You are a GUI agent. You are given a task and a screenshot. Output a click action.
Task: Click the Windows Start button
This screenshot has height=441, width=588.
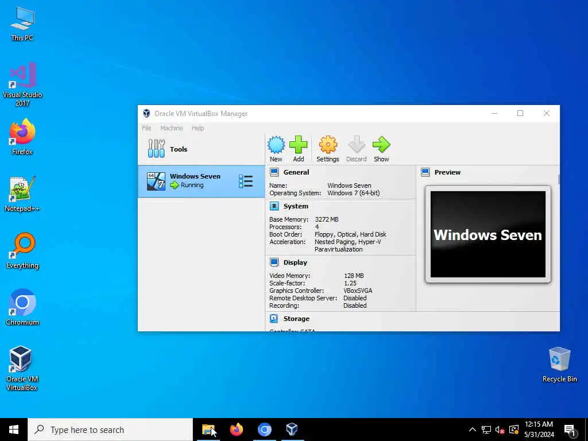point(14,430)
